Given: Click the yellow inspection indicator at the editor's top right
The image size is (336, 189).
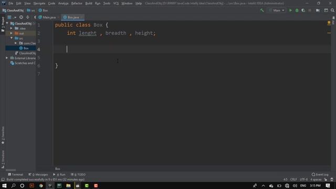Looking at the screenshot, I should [329, 23].
